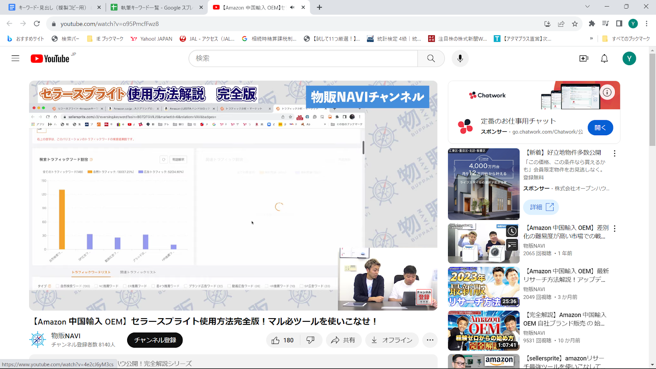Viewport: 656px width, 369px height.
Task: Bookmark this page with star icon
Action: [575, 24]
